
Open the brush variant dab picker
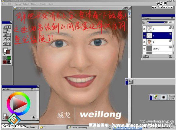164,97
